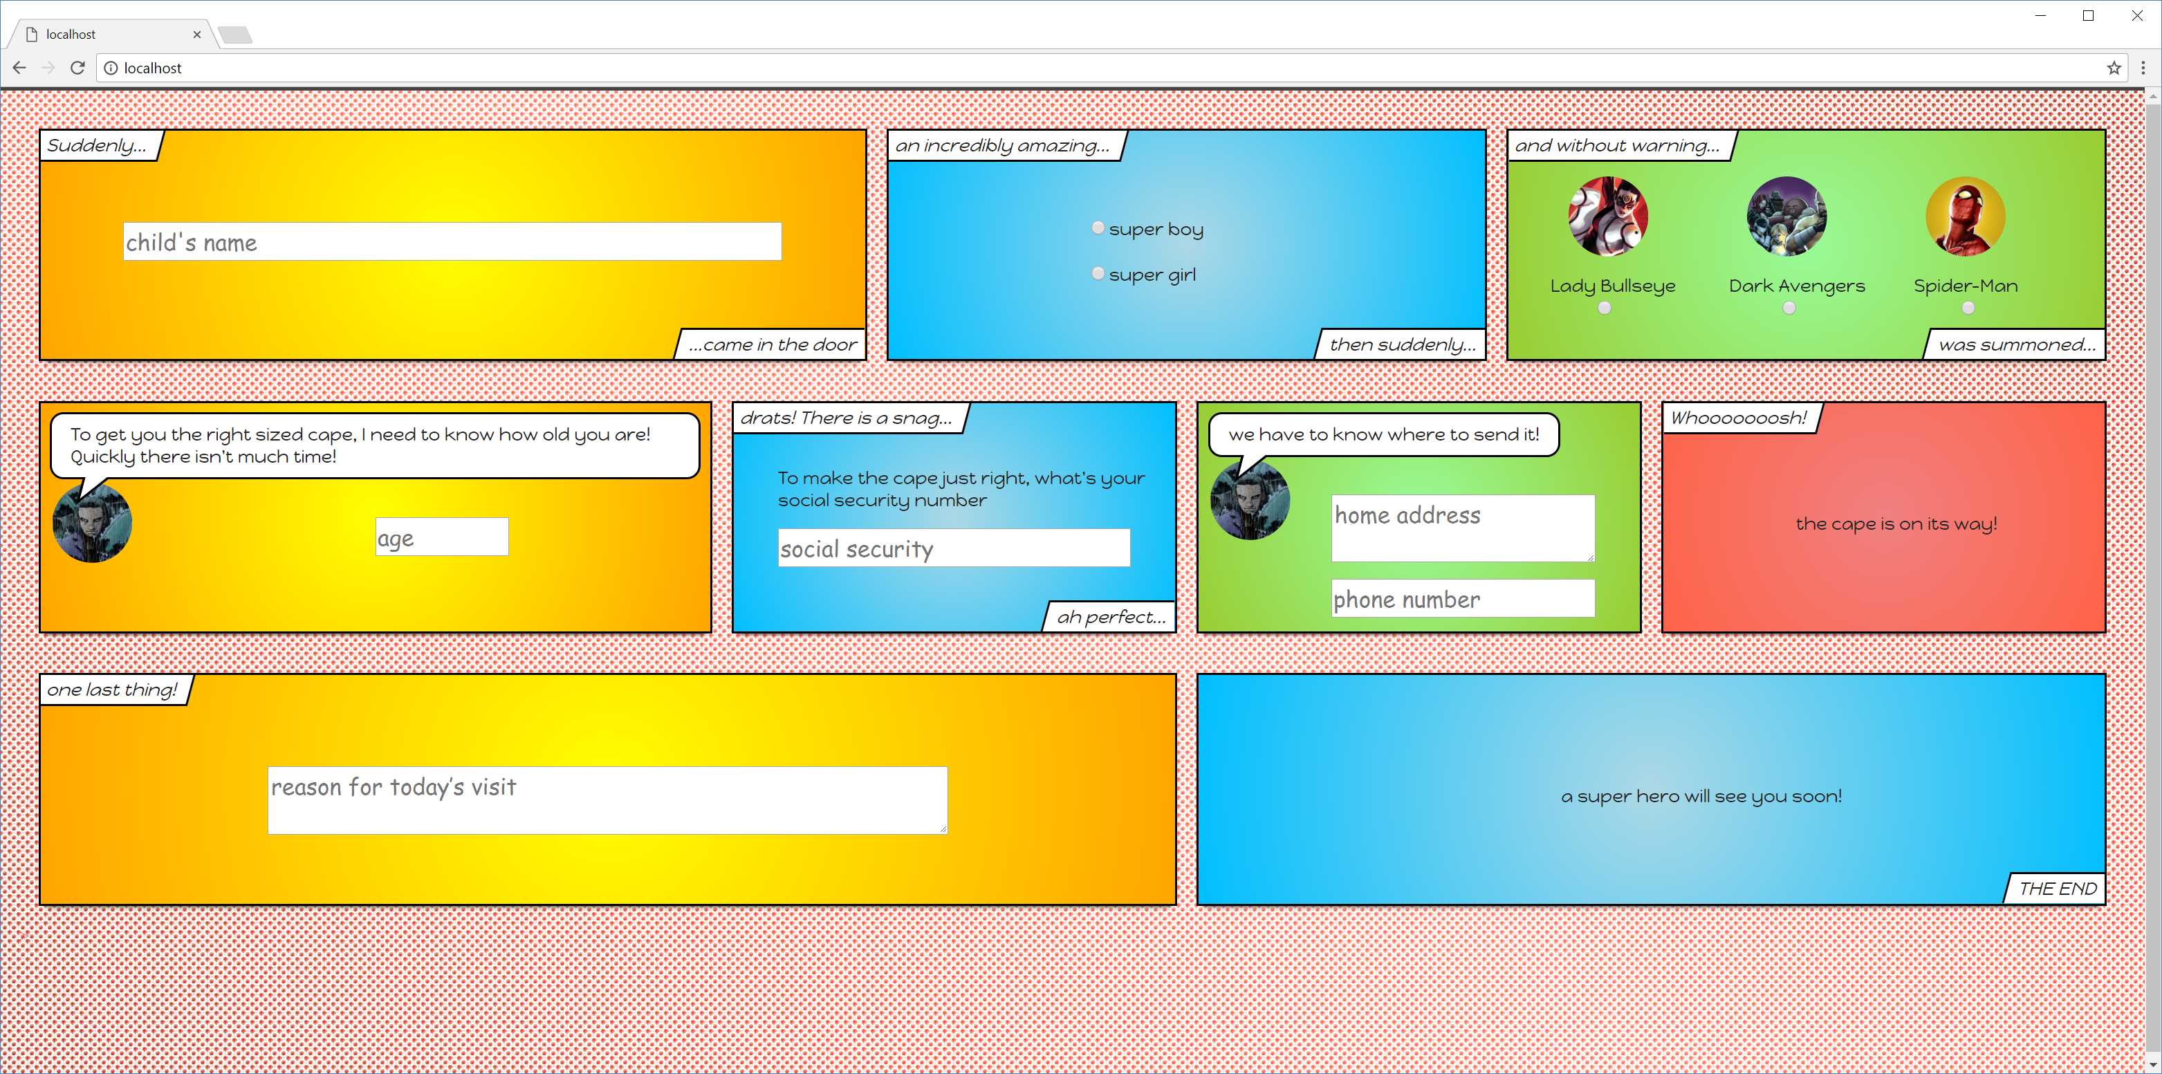Focus the child's name field
The image size is (2162, 1074).
452,241
